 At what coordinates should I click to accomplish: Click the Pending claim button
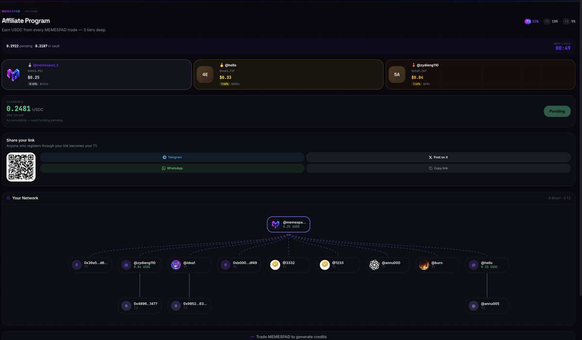click(557, 111)
